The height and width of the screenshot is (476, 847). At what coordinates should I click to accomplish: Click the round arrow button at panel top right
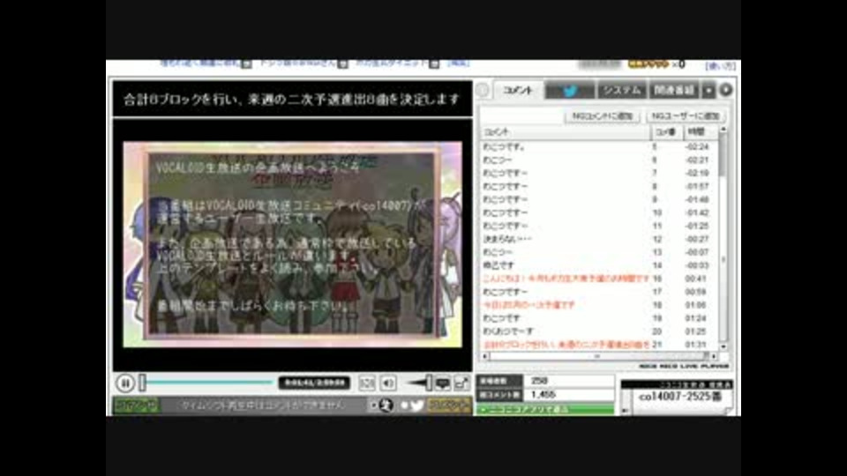click(x=726, y=90)
